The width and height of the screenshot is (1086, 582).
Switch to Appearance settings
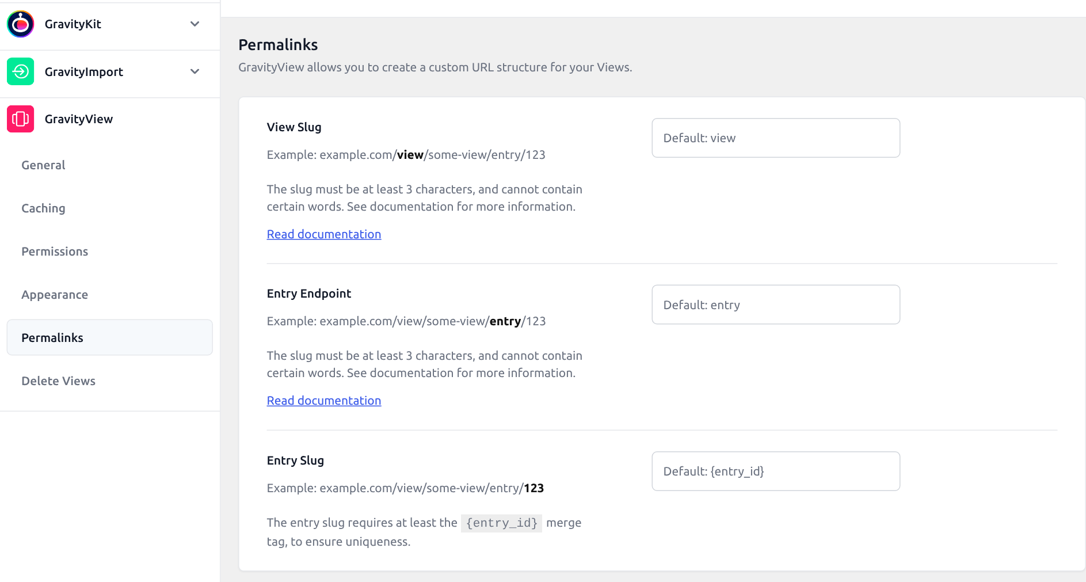(x=55, y=295)
